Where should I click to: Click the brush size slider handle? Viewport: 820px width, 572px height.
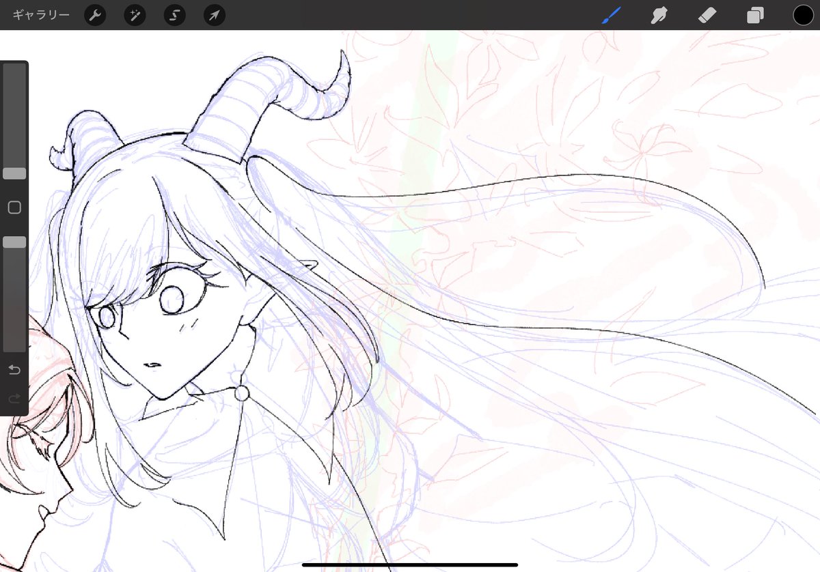(14, 173)
